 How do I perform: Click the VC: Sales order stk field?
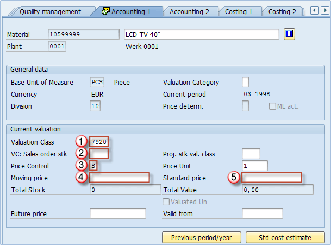point(100,154)
